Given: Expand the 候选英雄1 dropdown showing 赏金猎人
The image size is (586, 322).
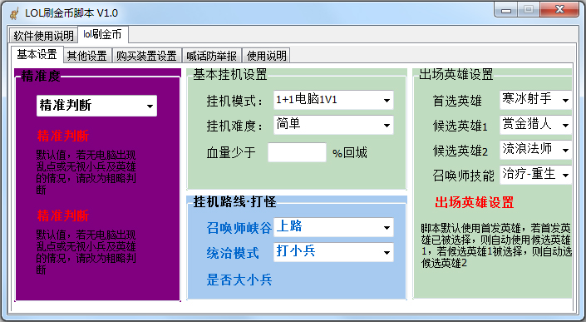Looking at the screenshot, I should click(535, 125).
